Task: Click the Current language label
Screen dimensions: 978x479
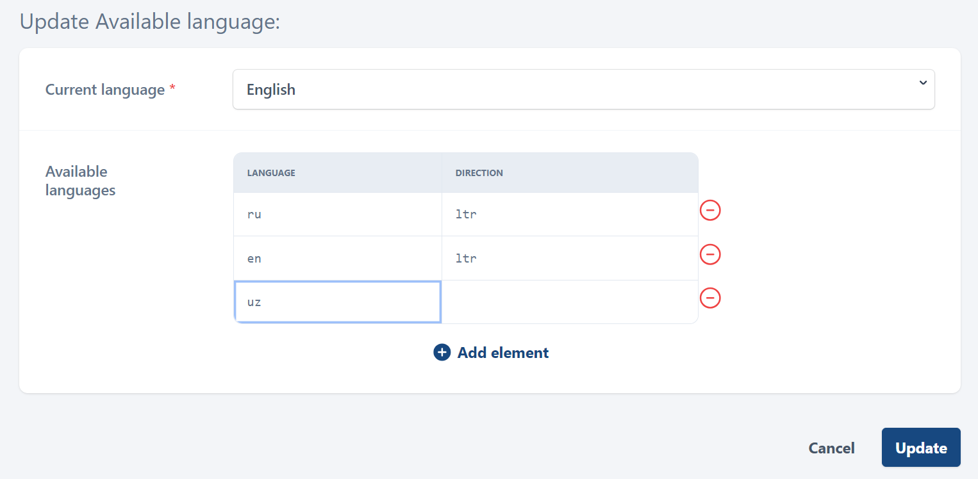Action: click(x=105, y=90)
